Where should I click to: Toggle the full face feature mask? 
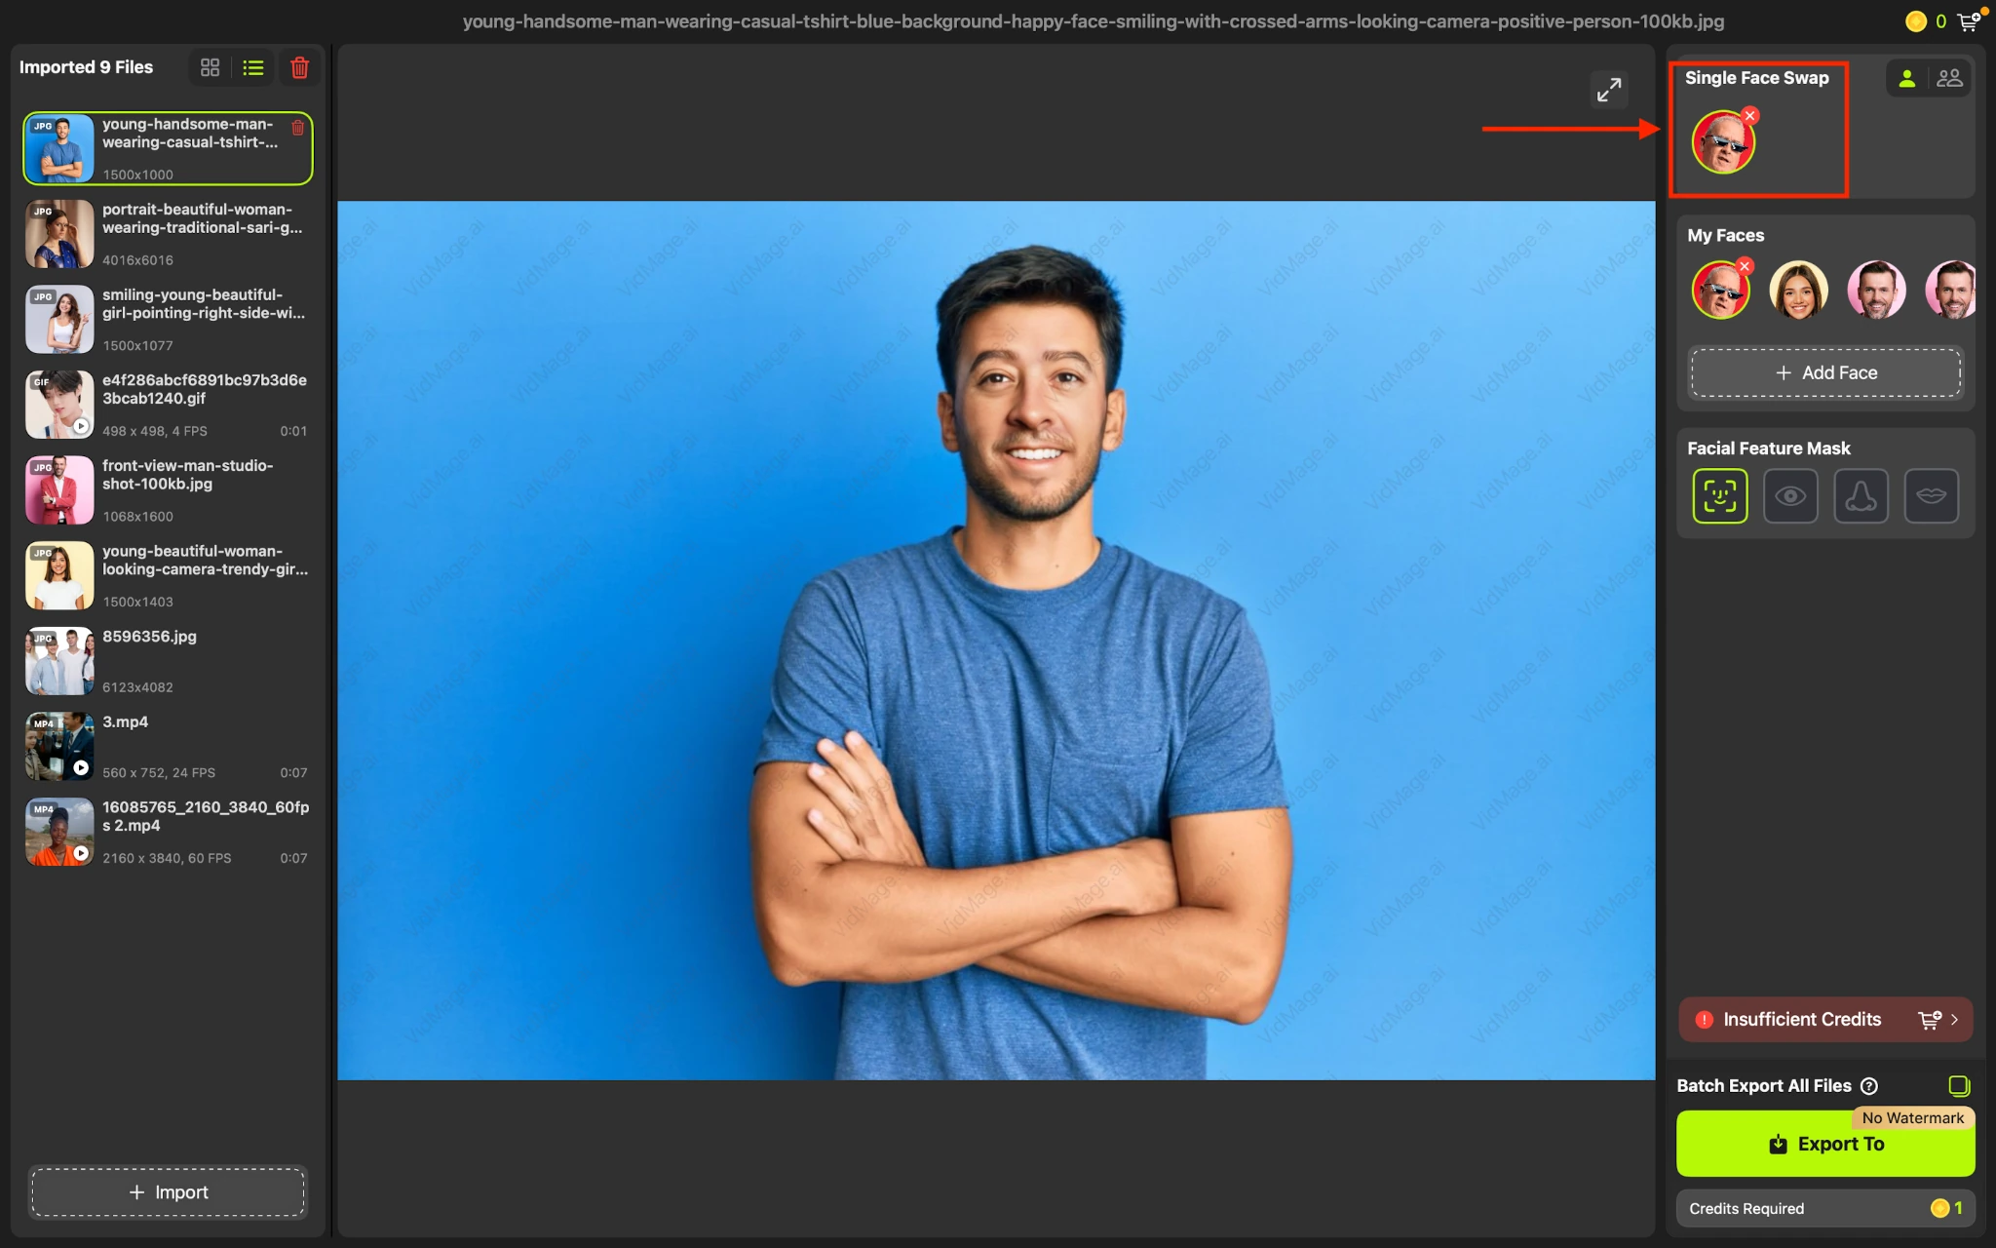(1720, 496)
